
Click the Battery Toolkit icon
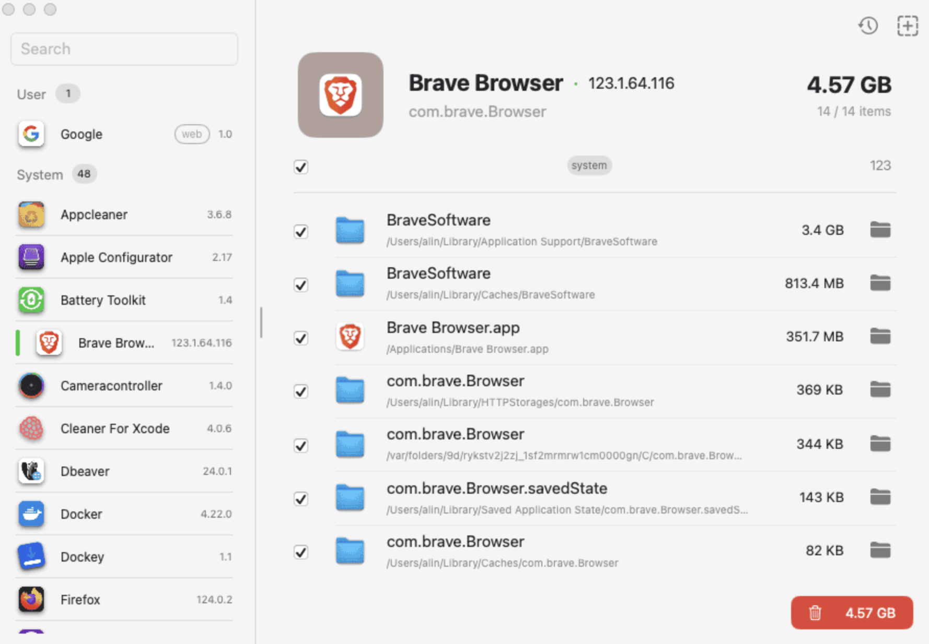[x=31, y=300]
